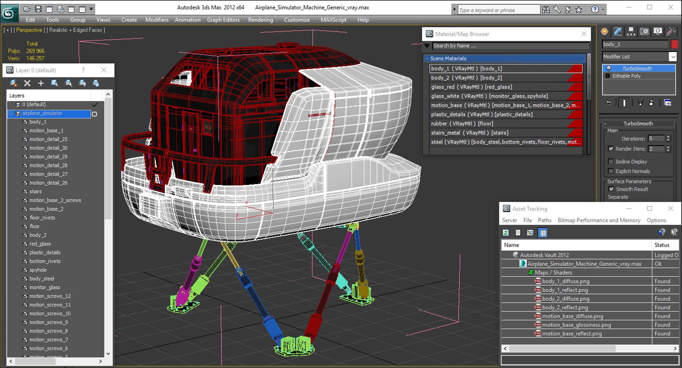Click the Manage Layers icon in quick access toolbar
Image resolution: width=682 pixels, height=368 pixels.
tap(60, 9)
